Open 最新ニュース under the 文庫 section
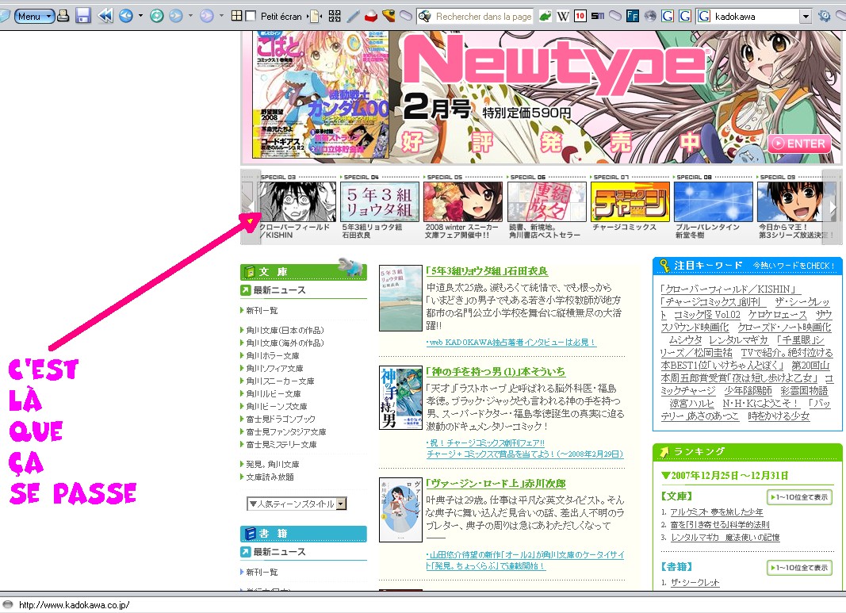Screen dimensions: 846x613 tap(279, 290)
